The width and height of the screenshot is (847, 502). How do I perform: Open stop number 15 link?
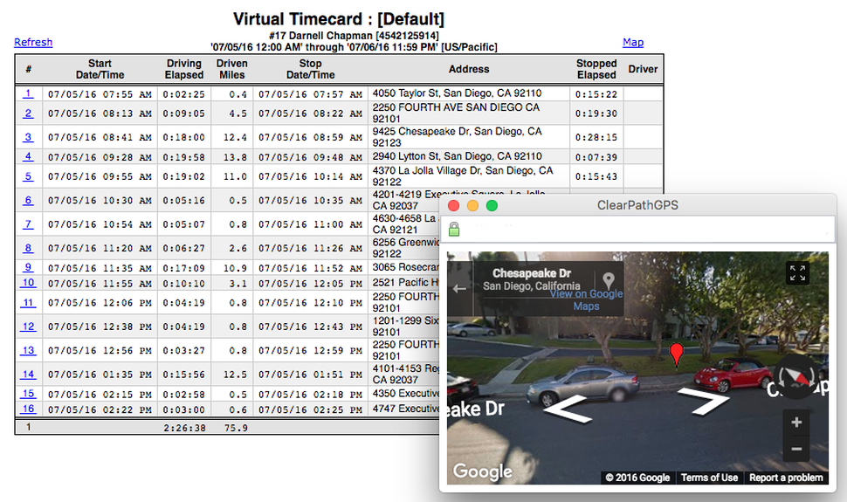click(28, 394)
